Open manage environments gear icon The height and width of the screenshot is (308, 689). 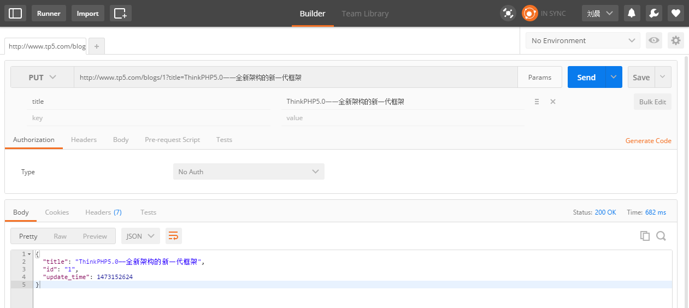(676, 40)
